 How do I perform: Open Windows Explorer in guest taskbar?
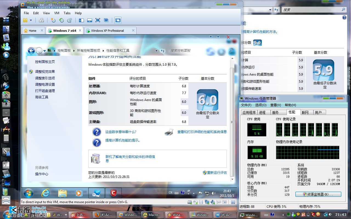coord(63,193)
